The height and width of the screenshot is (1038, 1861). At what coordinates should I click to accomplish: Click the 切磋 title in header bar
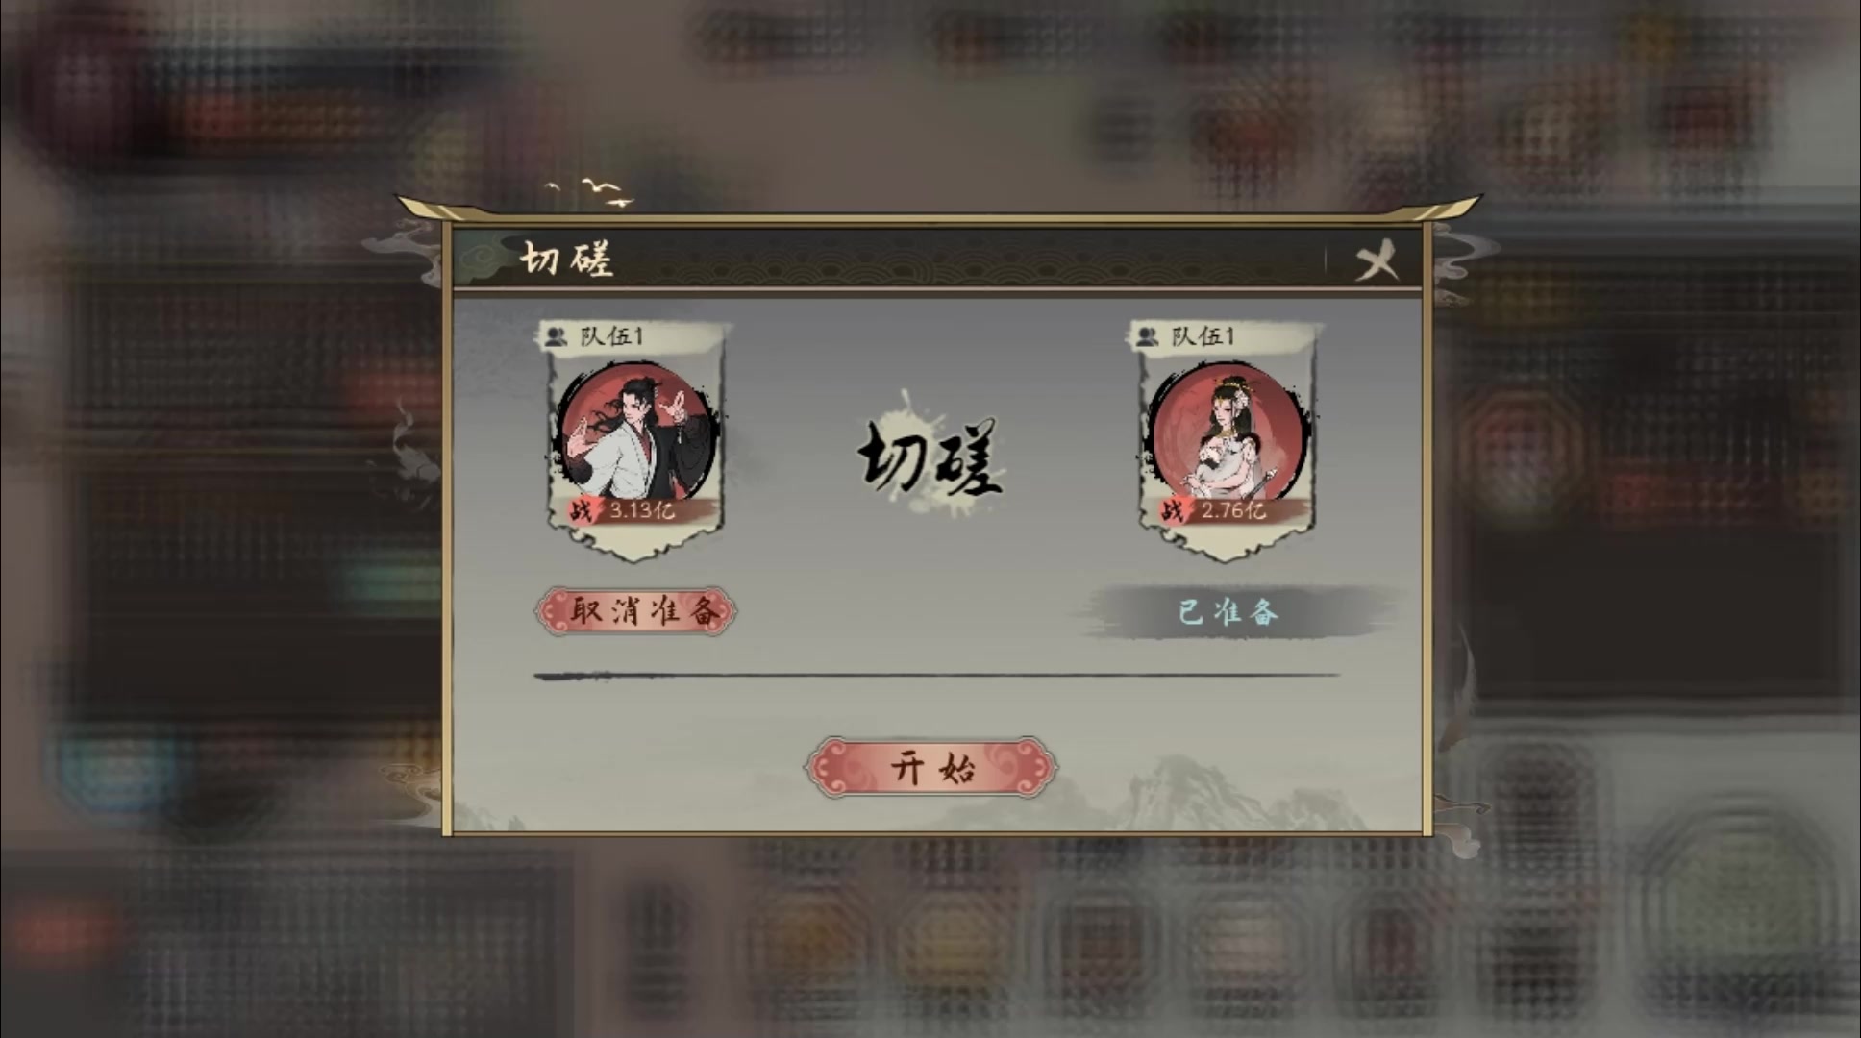click(566, 259)
